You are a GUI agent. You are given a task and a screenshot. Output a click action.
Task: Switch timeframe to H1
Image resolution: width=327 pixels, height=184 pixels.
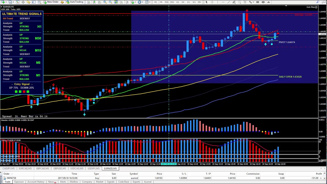(x=178, y=2)
